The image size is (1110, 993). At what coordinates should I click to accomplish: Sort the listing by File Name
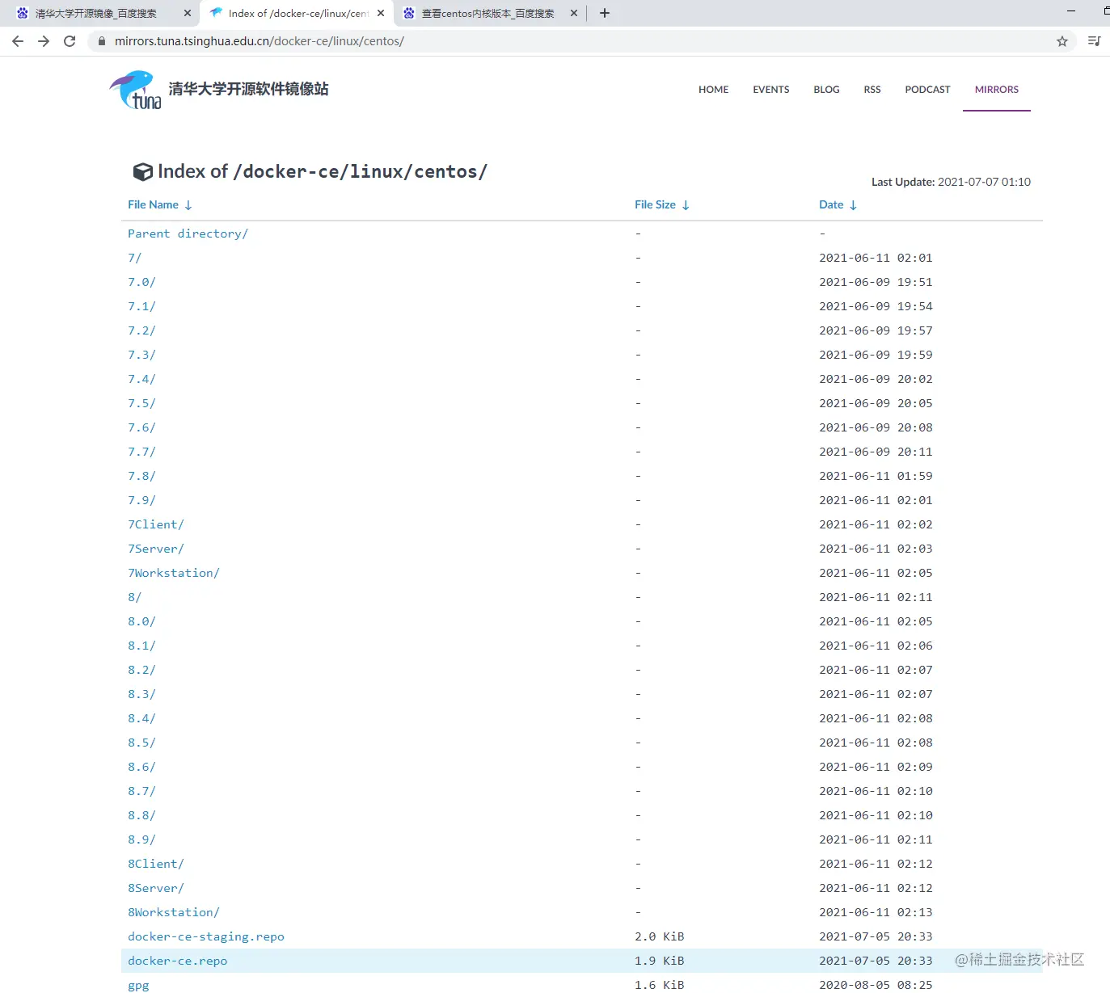pos(159,205)
